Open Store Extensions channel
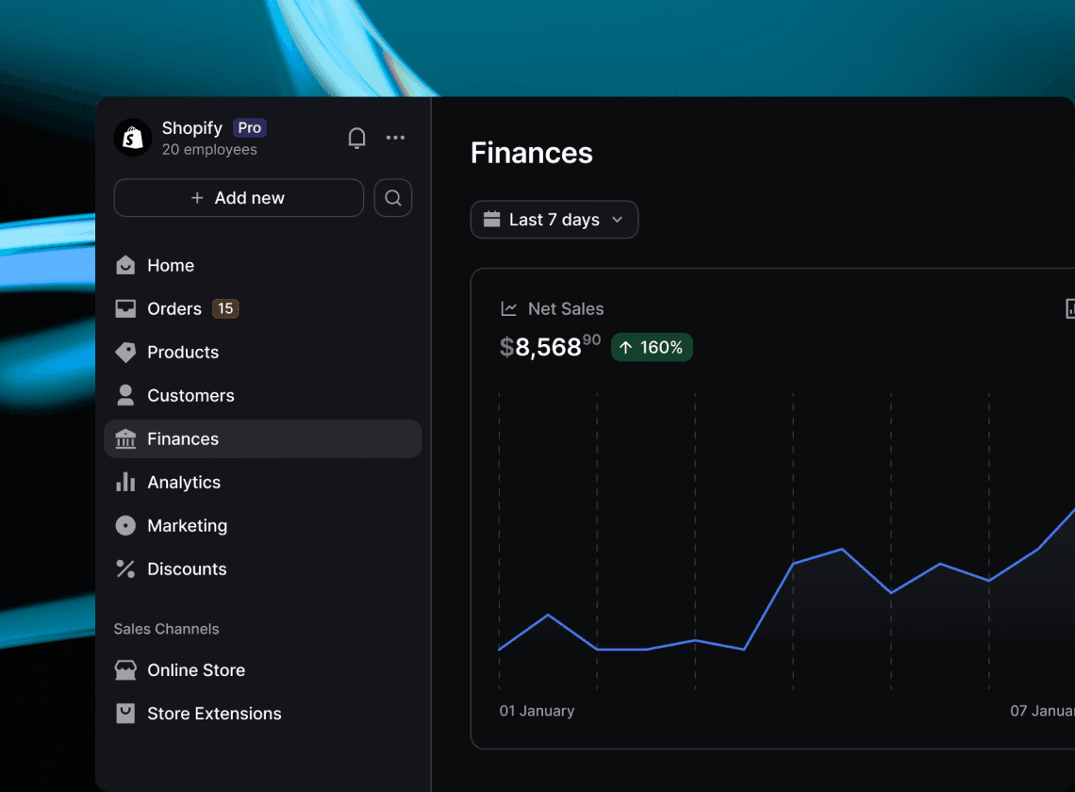The image size is (1075, 792). tap(262, 714)
